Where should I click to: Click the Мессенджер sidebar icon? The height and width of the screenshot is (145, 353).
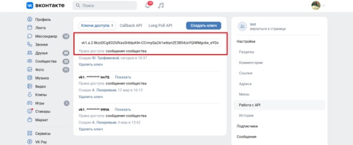[30, 36]
